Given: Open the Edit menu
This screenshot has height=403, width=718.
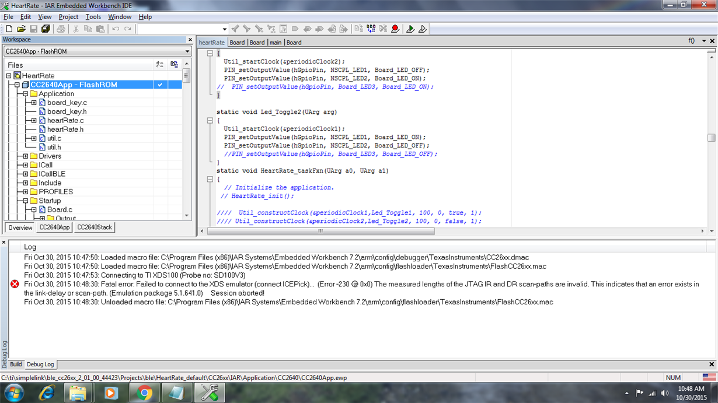Looking at the screenshot, I should point(26,17).
